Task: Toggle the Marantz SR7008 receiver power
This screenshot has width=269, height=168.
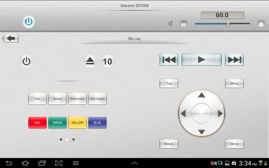Action: 29,22
